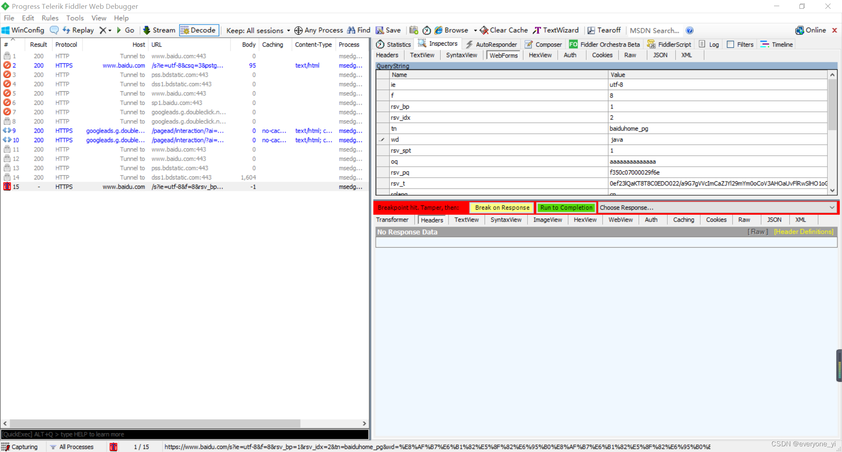Replay the selected sessions
Image resolution: width=842 pixels, height=452 pixels.
78,30
